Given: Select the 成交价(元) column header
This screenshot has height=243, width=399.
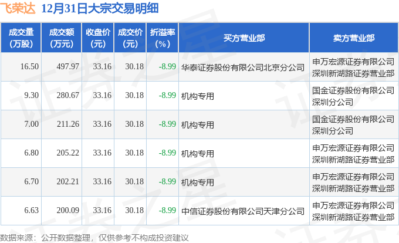Looking at the screenshot, I should (130, 38).
